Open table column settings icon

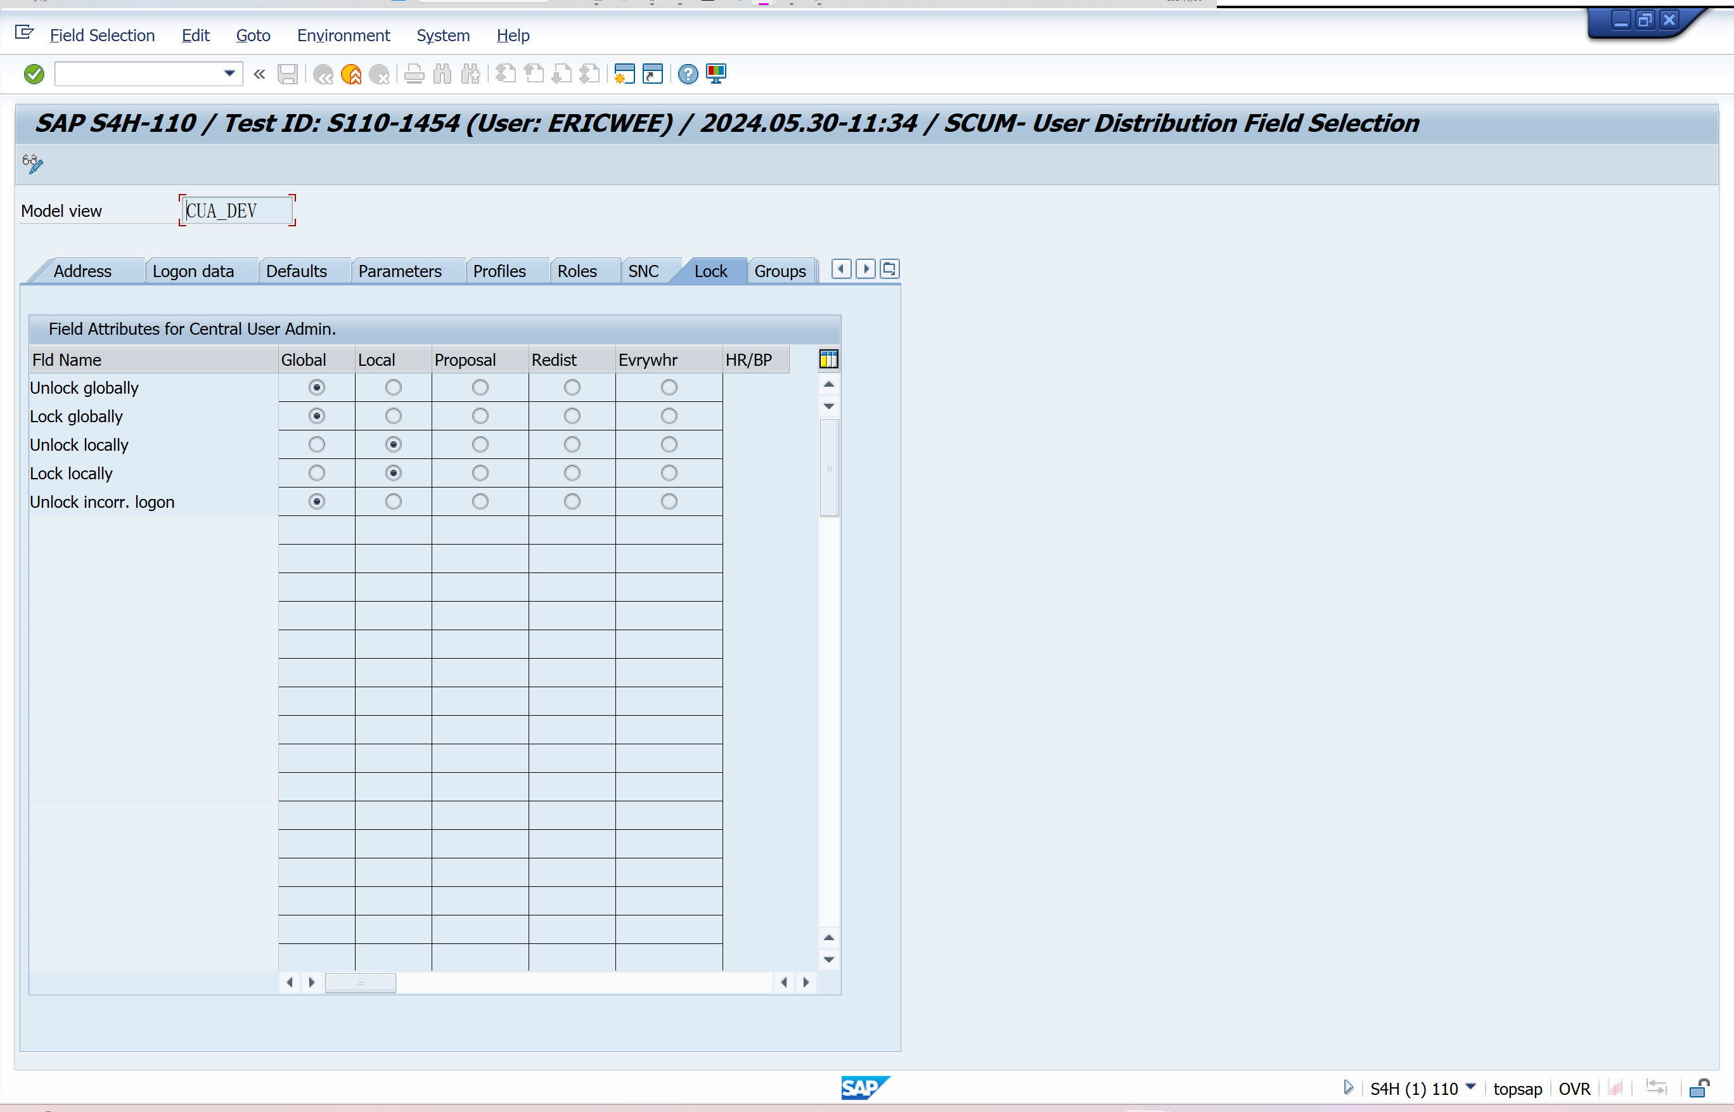pyautogui.click(x=828, y=359)
